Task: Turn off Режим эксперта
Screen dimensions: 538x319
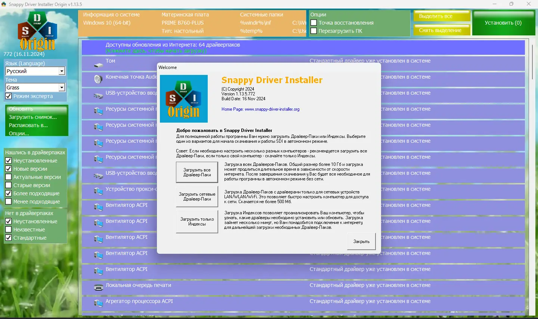Action: pyautogui.click(x=9, y=96)
